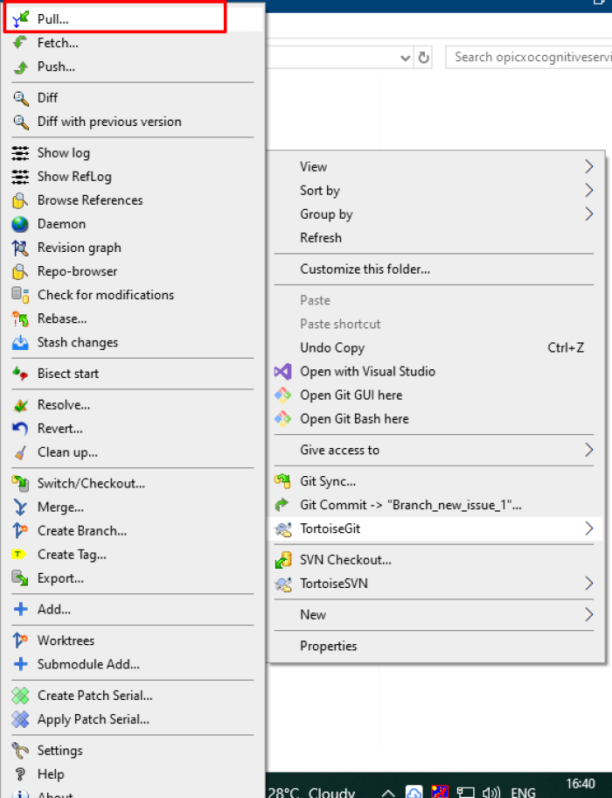
Task: Click the Pull icon in TortoiseGit submenu
Action: 20,19
